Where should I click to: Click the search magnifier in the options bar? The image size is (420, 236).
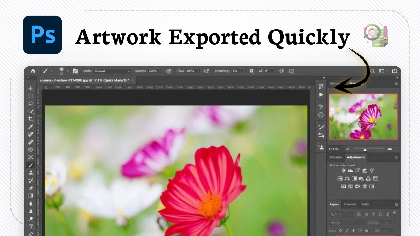(373, 71)
